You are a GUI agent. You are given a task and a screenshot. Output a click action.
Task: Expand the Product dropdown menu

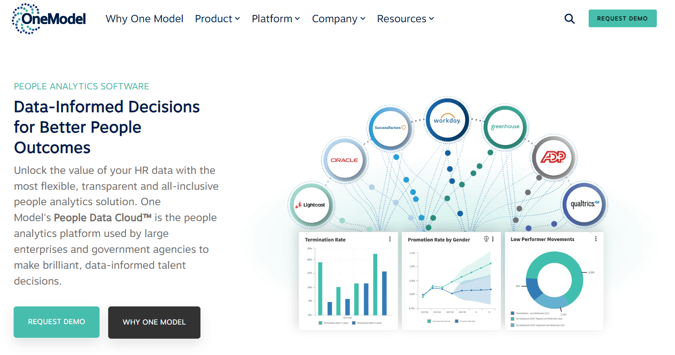click(x=217, y=19)
